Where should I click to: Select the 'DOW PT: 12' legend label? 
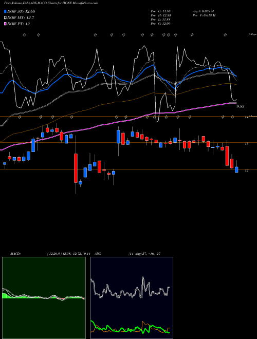click(x=19, y=24)
